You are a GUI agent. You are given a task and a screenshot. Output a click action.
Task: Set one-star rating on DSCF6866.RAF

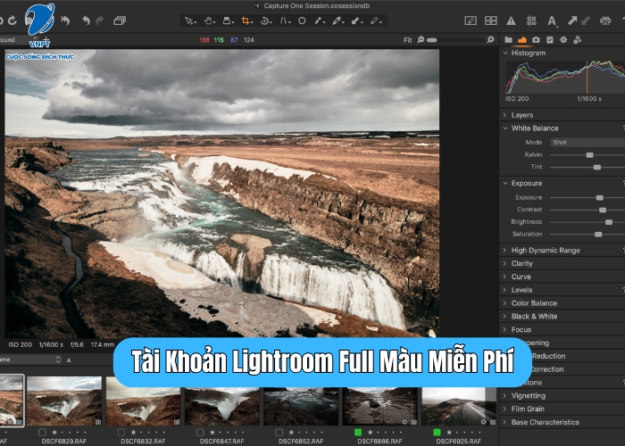[x=370, y=432]
